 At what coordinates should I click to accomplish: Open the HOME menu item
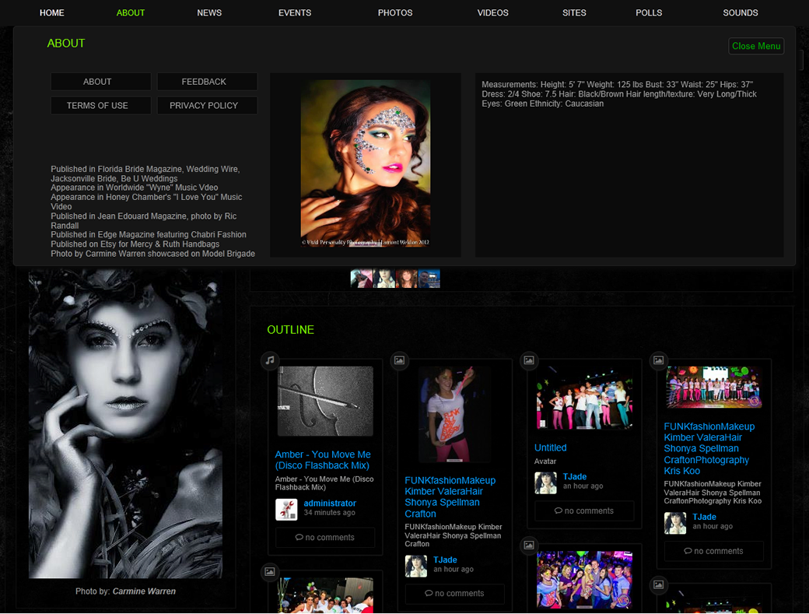coord(52,13)
